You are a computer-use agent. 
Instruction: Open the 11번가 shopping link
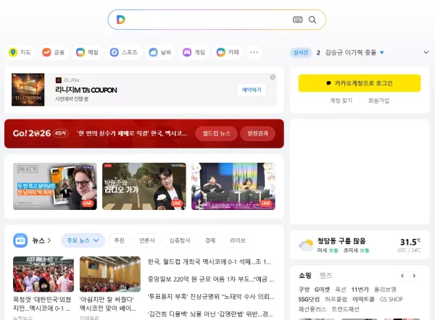tap(360, 290)
